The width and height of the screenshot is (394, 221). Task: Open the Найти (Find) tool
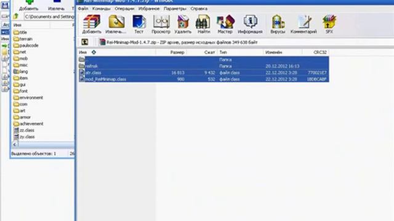(203, 24)
